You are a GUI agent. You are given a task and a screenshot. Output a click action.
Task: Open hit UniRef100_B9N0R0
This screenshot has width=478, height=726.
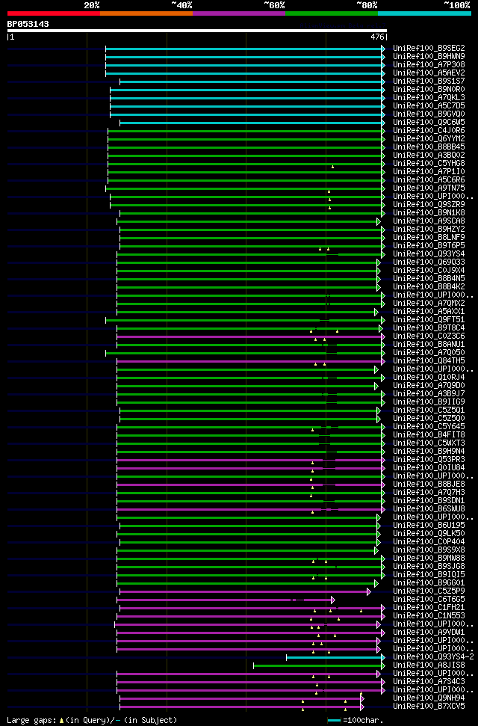pos(429,90)
